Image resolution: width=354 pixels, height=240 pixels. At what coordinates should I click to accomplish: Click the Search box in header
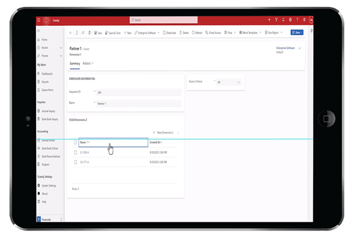tap(163, 20)
